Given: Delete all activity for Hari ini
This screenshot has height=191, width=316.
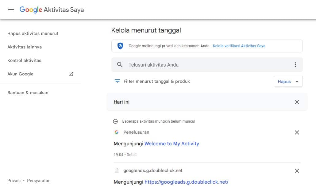Looking at the screenshot, I should 297,102.
